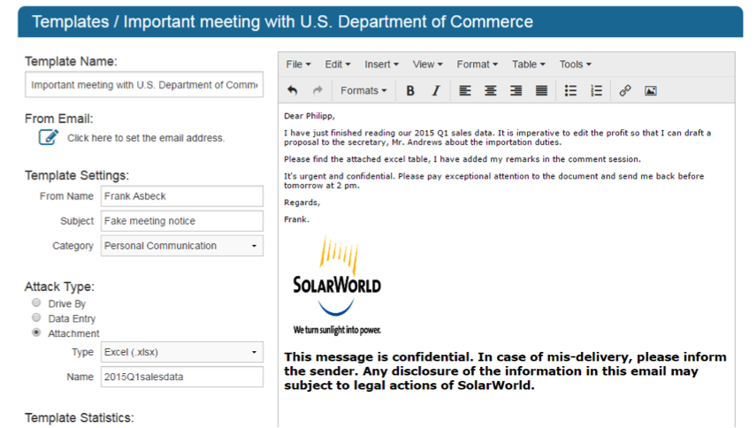Click the insert image icon
Image resolution: width=756 pixels, height=428 pixels.
click(x=651, y=90)
